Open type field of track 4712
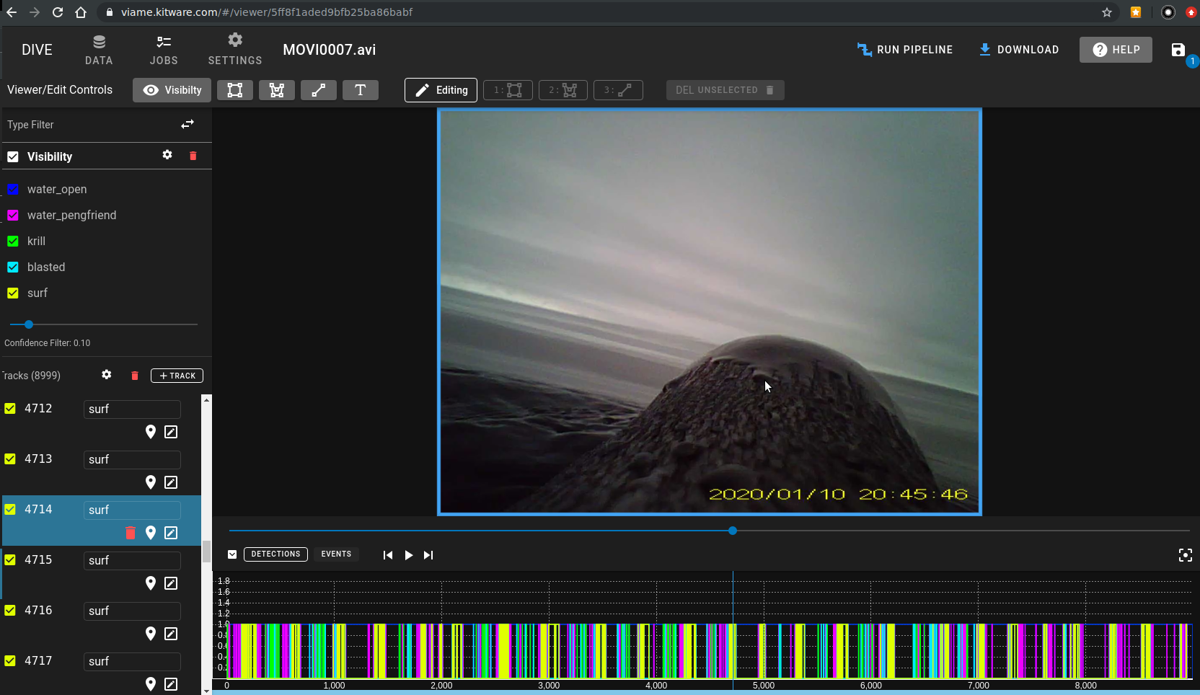 coord(132,409)
